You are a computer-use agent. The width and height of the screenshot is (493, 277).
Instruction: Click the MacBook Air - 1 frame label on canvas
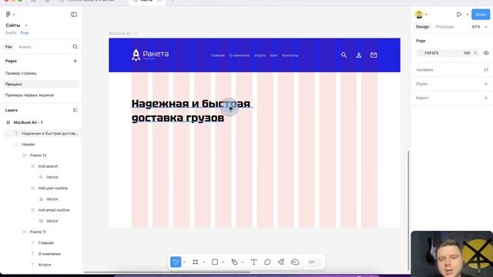click(x=122, y=33)
